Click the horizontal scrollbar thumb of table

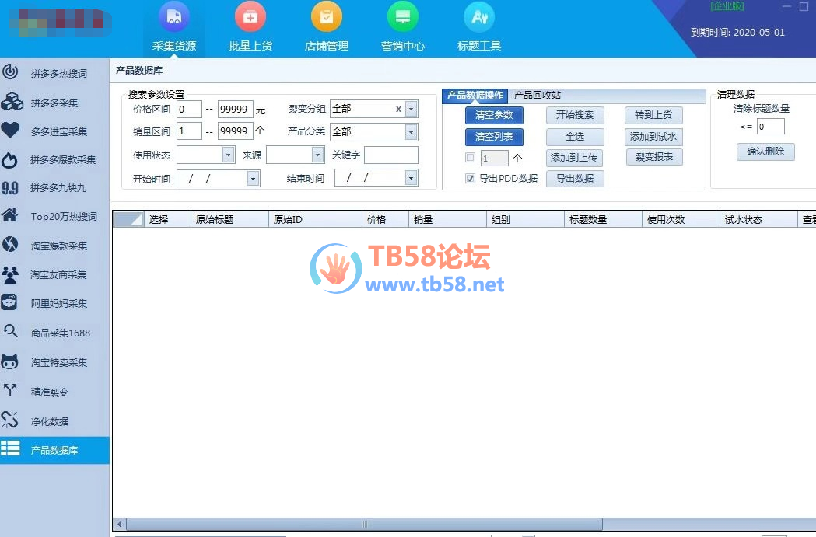[364, 524]
